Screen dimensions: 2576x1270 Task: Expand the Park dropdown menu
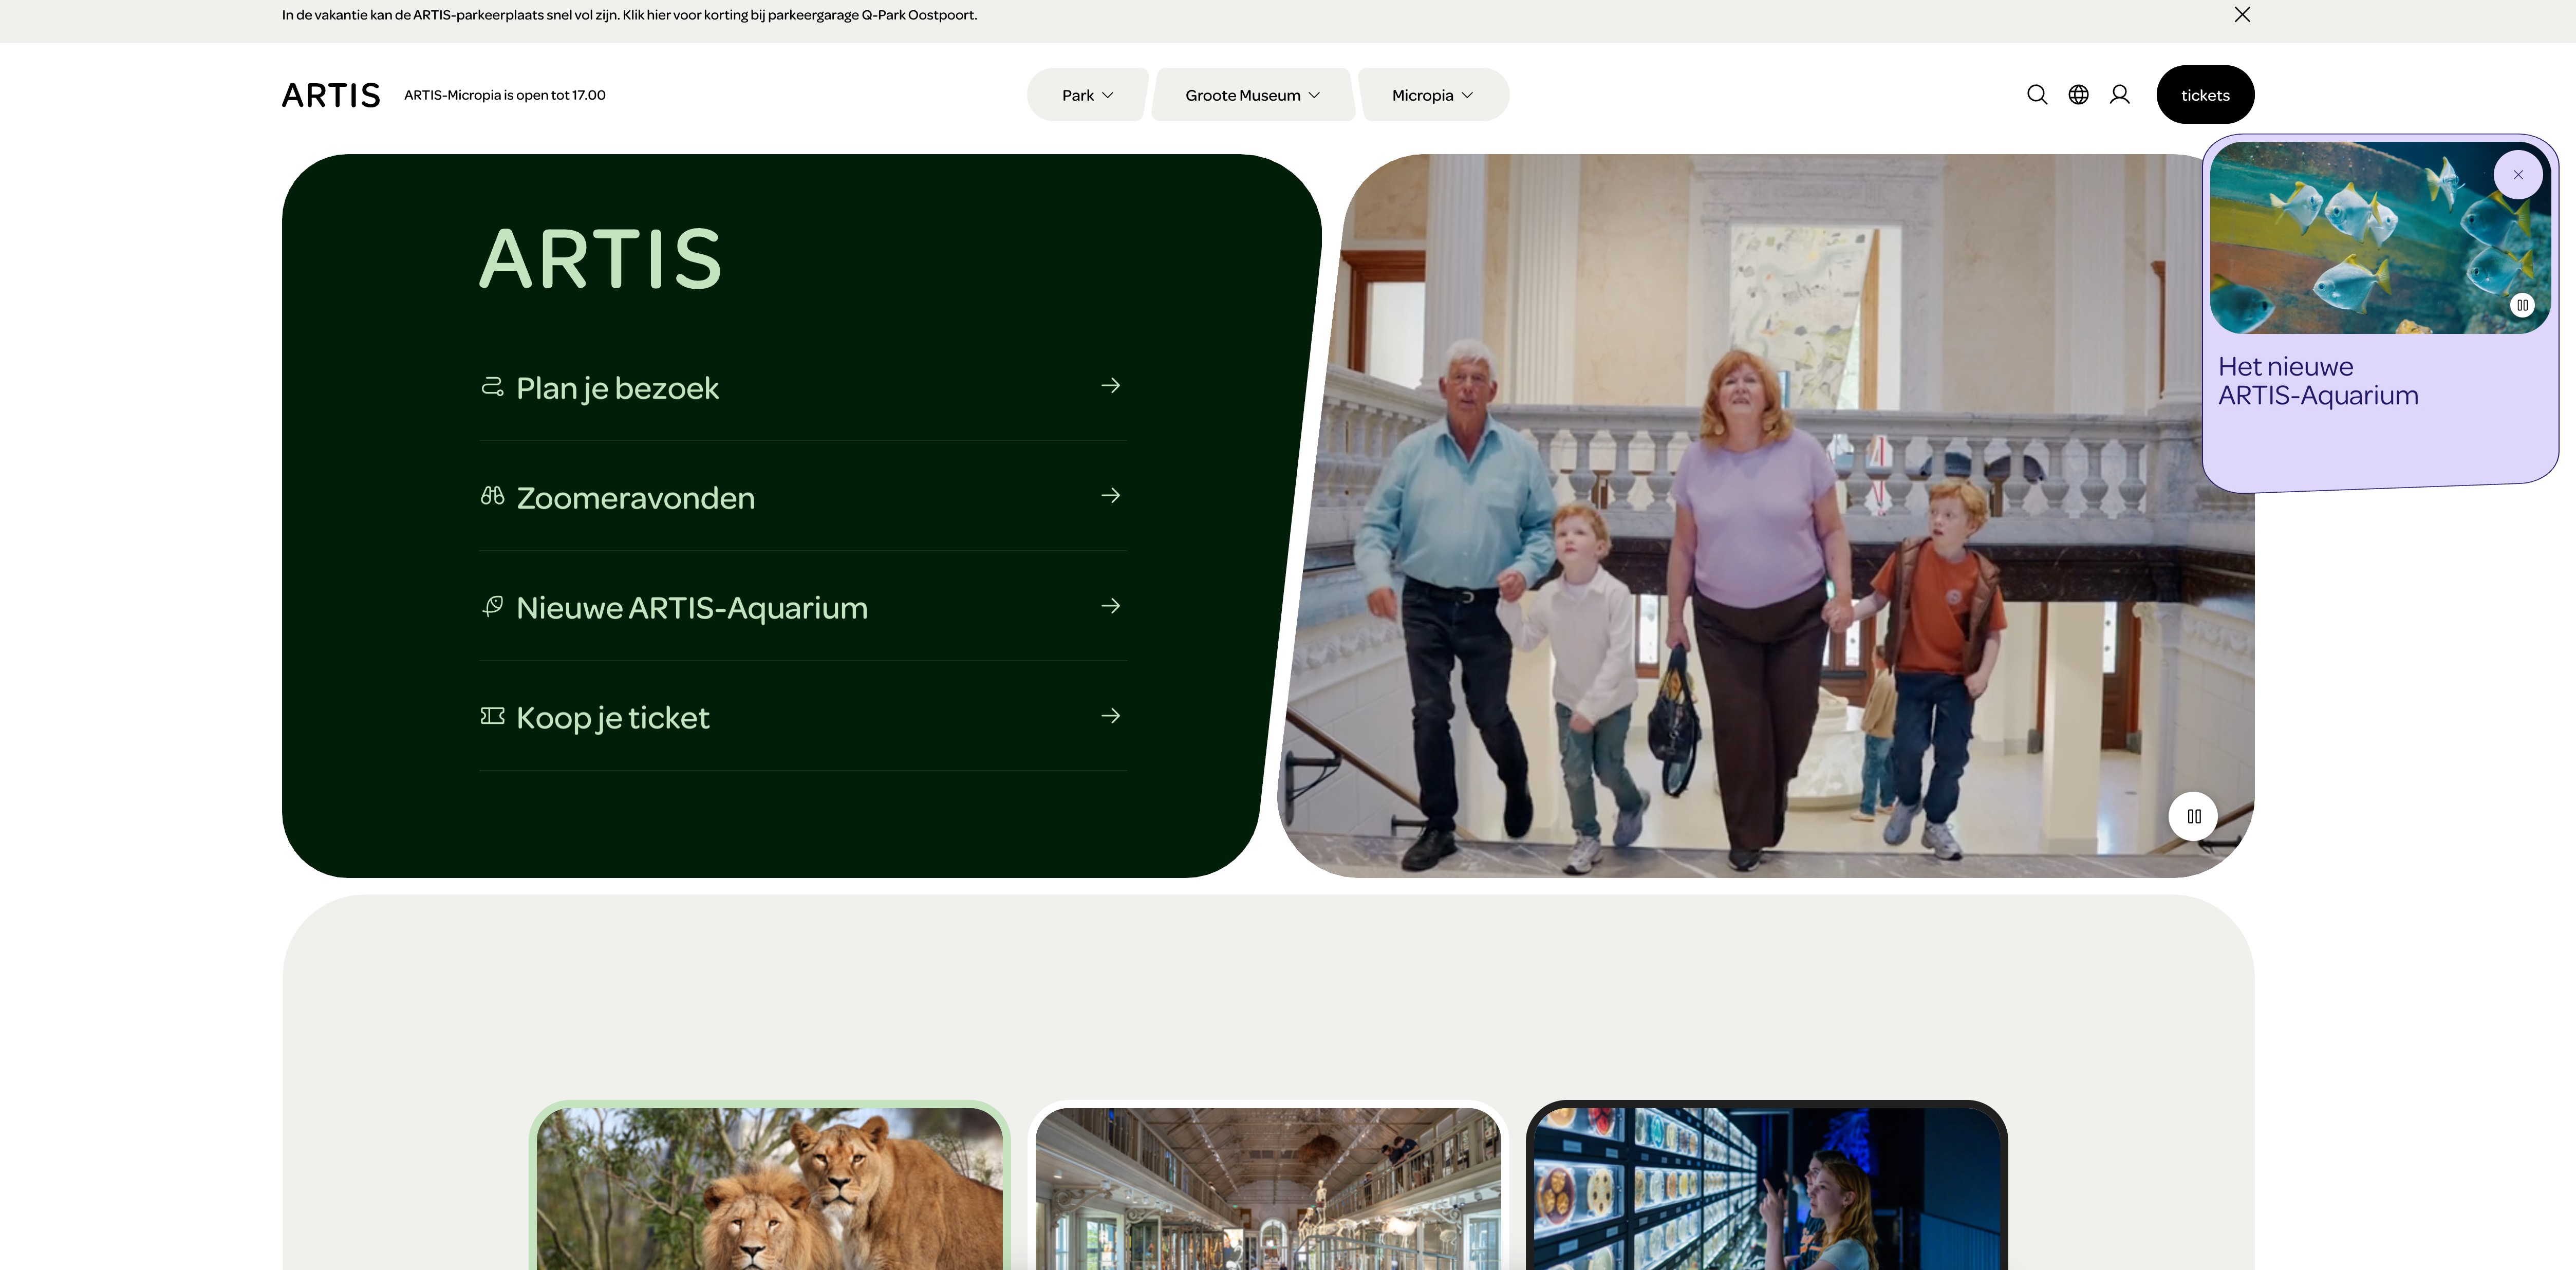coord(1087,95)
